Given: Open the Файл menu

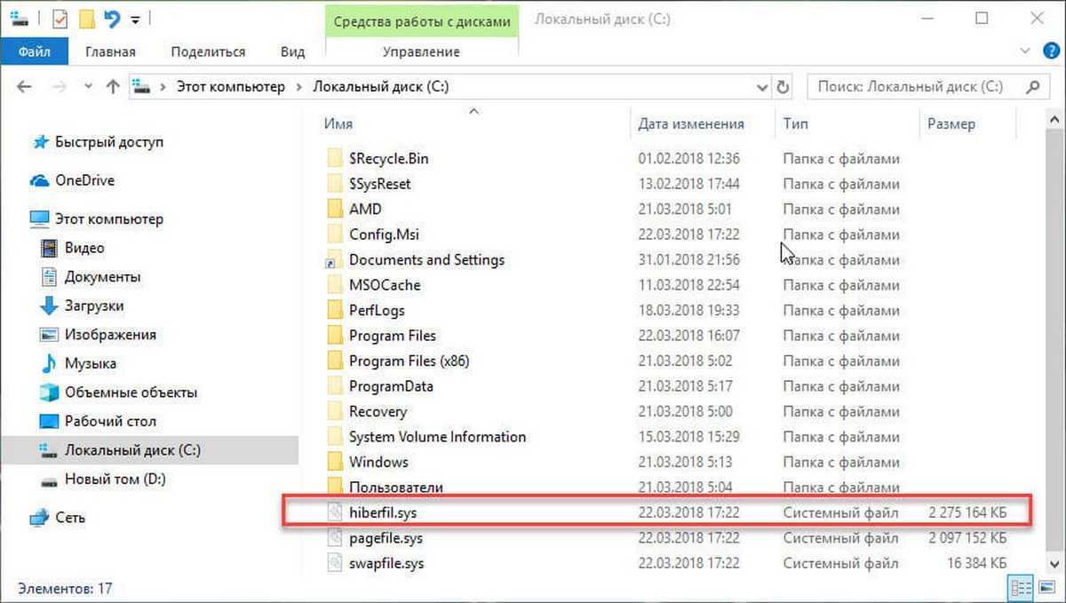Looking at the screenshot, I should click(x=35, y=51).
